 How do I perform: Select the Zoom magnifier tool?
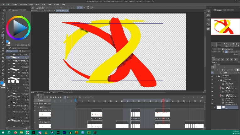tap(3, 13)
